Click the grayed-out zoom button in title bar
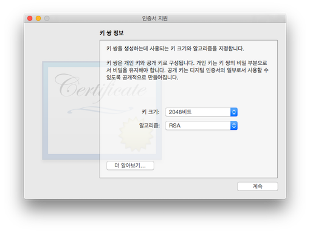 [x=47, y=18]
